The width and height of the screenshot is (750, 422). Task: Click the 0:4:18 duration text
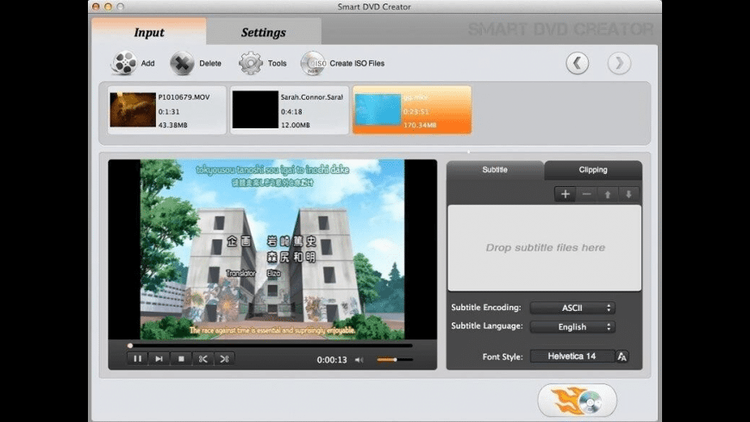(291, 111)
